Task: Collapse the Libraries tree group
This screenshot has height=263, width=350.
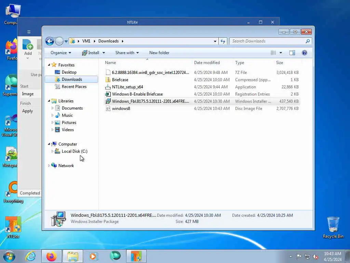Action: tap(49, 101)
